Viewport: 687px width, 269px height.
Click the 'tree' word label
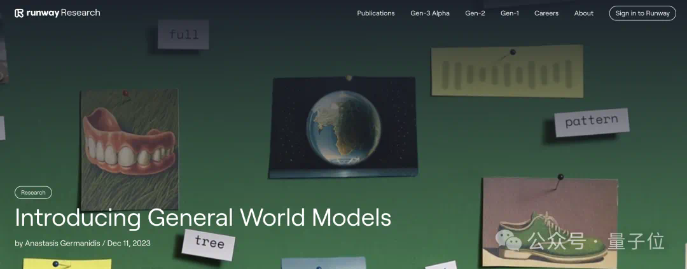pos(209,244)
